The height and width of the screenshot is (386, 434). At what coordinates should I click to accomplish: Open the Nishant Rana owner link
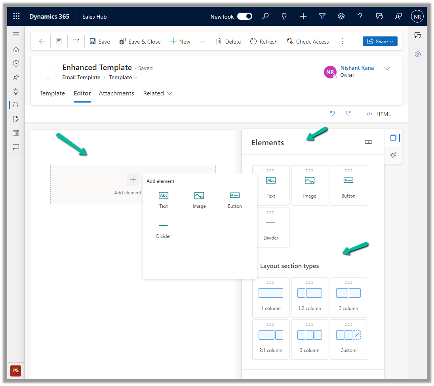(357, 68)
